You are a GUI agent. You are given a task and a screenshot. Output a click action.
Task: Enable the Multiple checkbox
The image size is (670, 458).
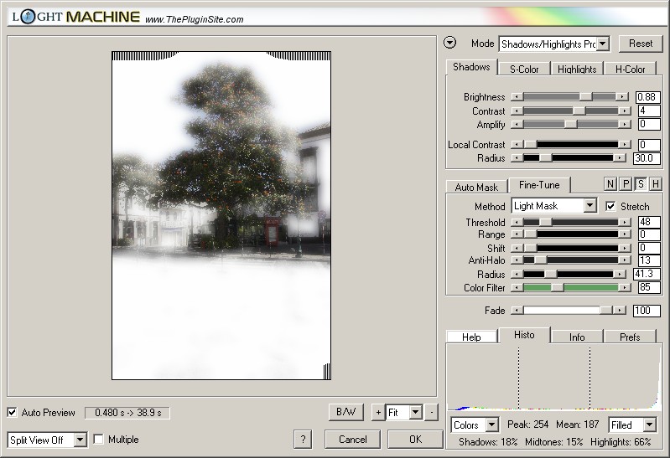99,440
